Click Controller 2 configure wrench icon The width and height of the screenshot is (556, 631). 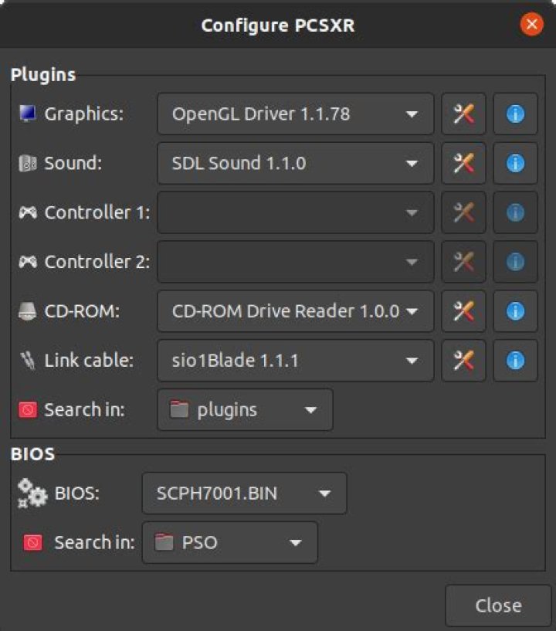pos(463,262)
